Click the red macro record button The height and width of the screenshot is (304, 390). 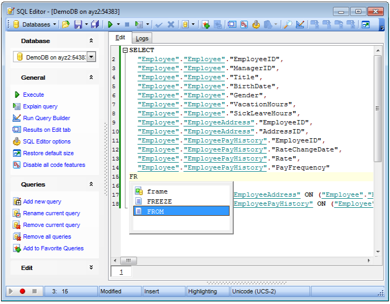click(22, 291)
